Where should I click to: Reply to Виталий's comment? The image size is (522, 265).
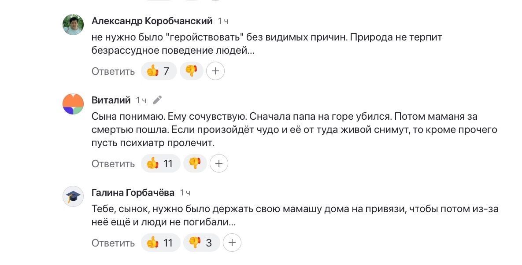pyautogui.click(x=113, y=164)
